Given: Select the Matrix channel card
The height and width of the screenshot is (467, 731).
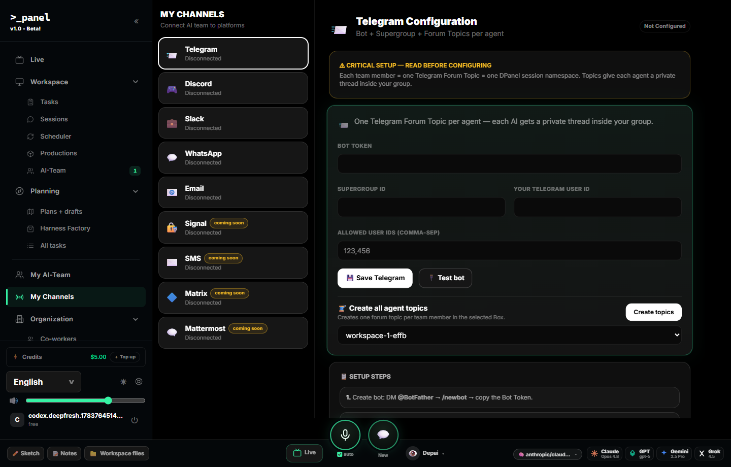Looking at the screenshot, I should pyautogui.click(x=233, y=297).
